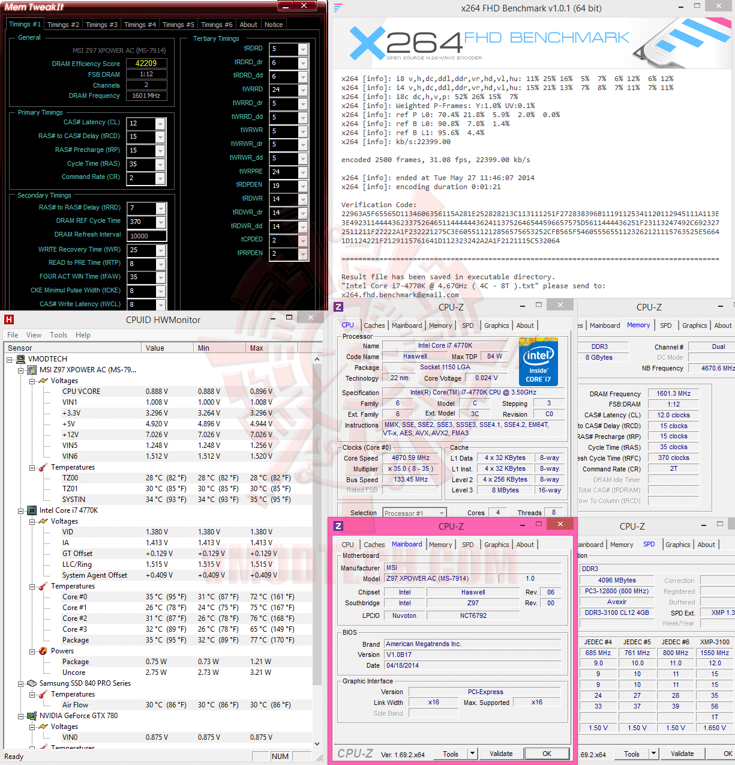Open the CAS# Latency (CL) dropdown
735x765 pixels.
(x=160, y=123)
